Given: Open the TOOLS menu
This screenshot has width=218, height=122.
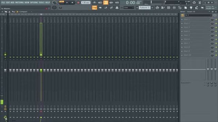Looking at the screenshot, I should (42, 2).
